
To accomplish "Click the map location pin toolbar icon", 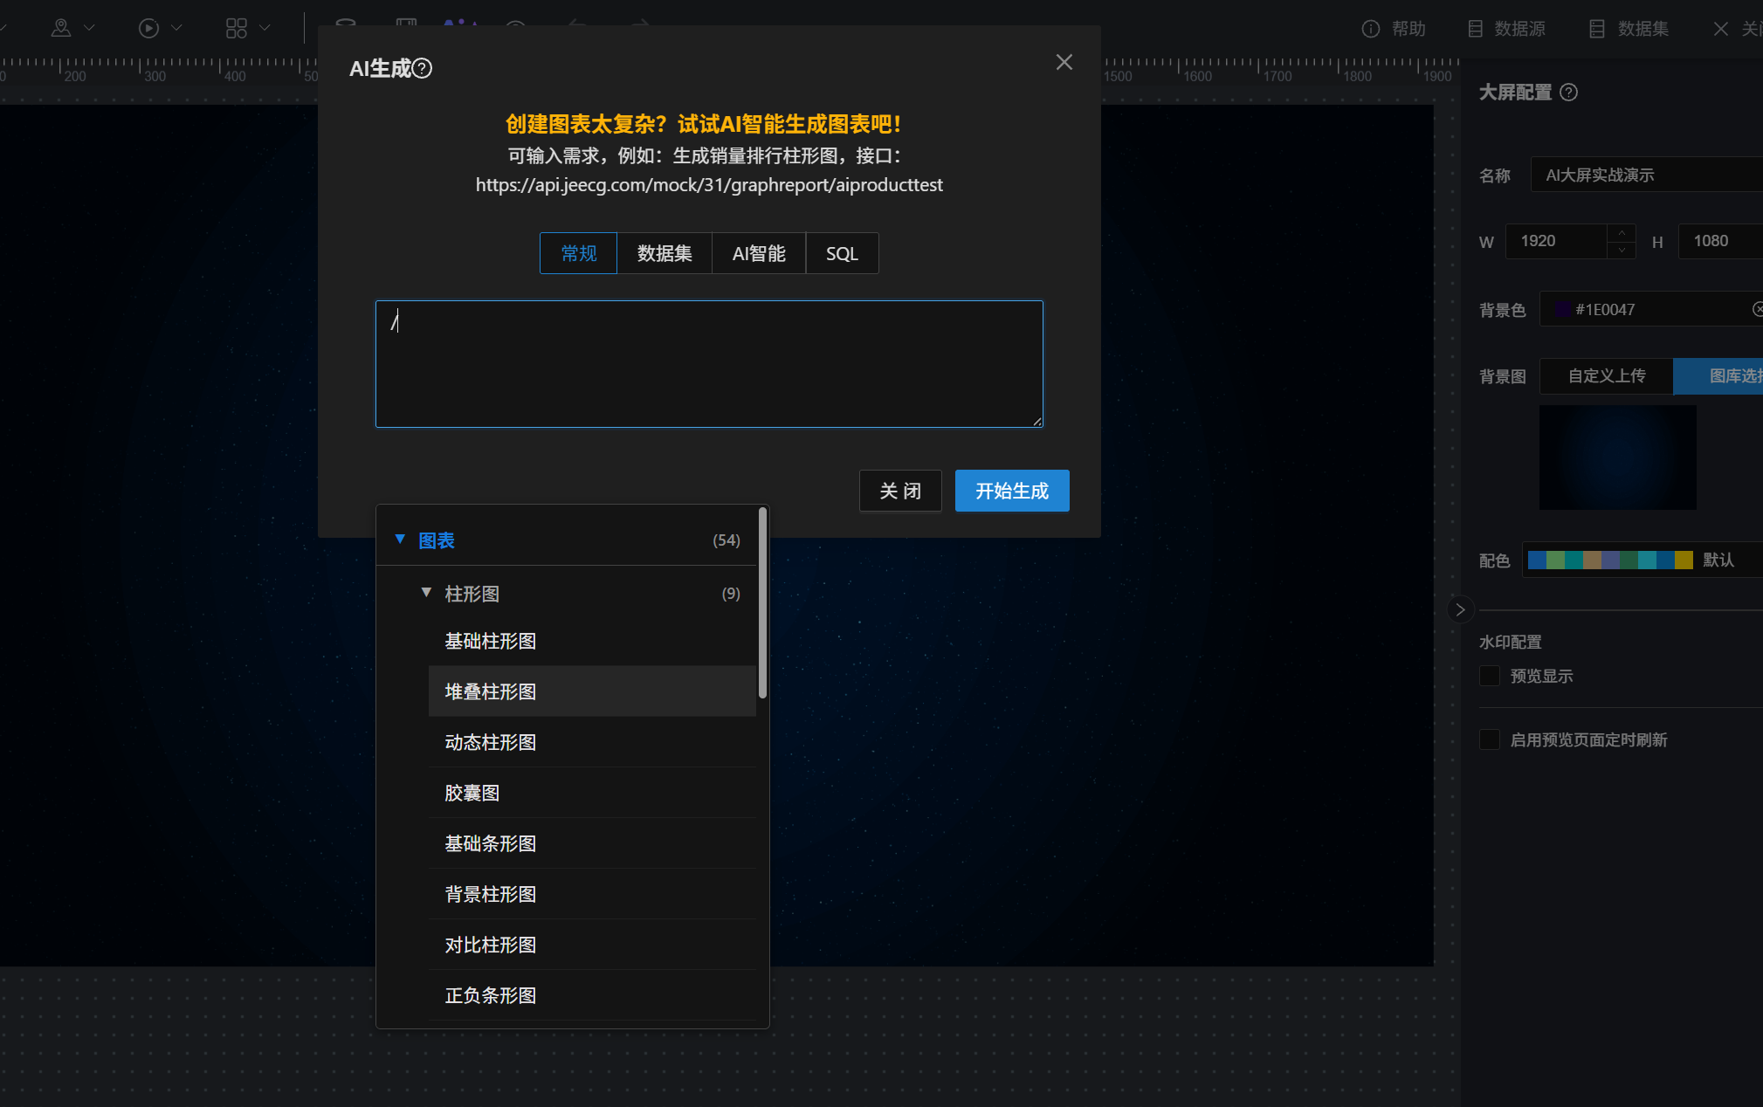I will 61,28.
